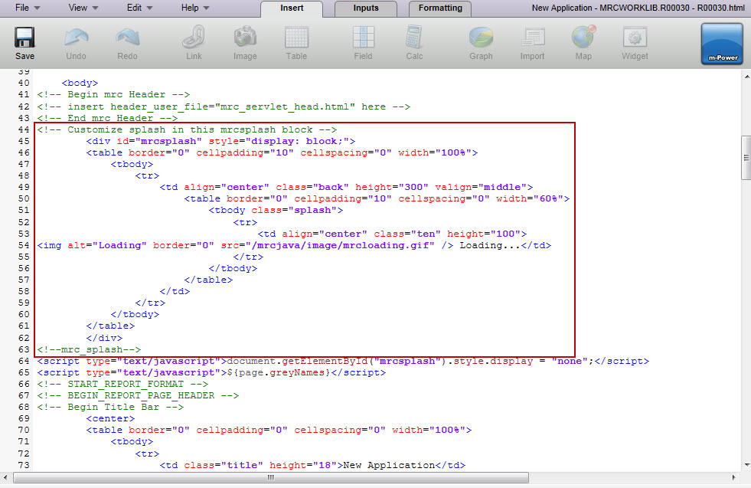Click the horizontal scrollbar left arrow
This screenshot has height=488, width=751.
pos(5,477)
